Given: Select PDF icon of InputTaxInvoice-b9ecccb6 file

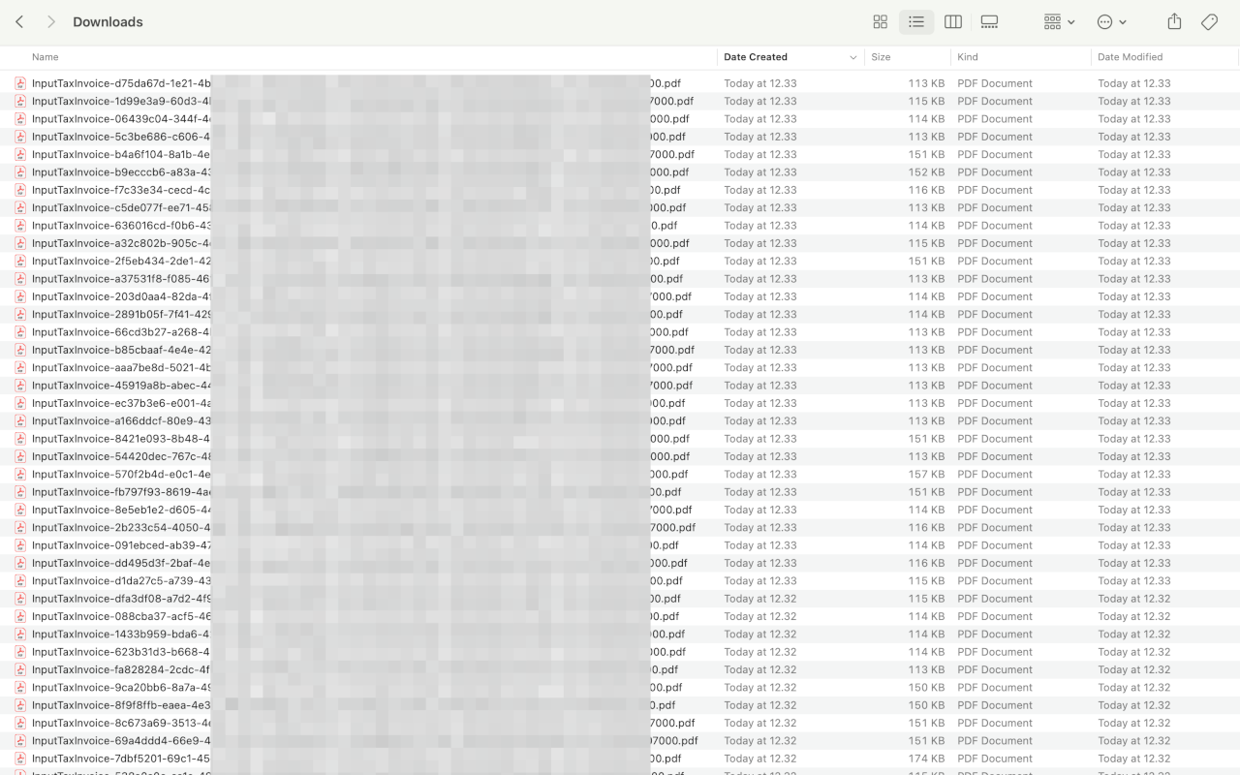Looking at the screenshot, I should click(20, 172).
